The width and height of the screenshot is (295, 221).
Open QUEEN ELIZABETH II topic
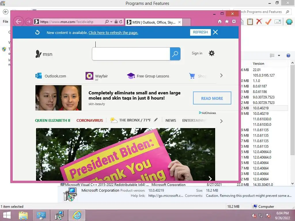click(53, 121)
